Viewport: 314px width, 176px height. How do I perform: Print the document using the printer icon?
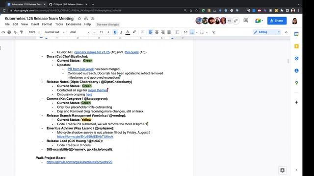pos(9,32)
